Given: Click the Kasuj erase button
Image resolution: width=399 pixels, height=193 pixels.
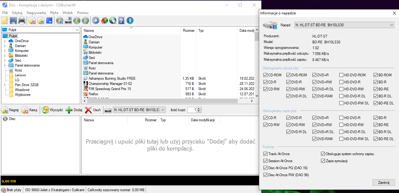Looking at the screenshot, I should coord(30,110).
